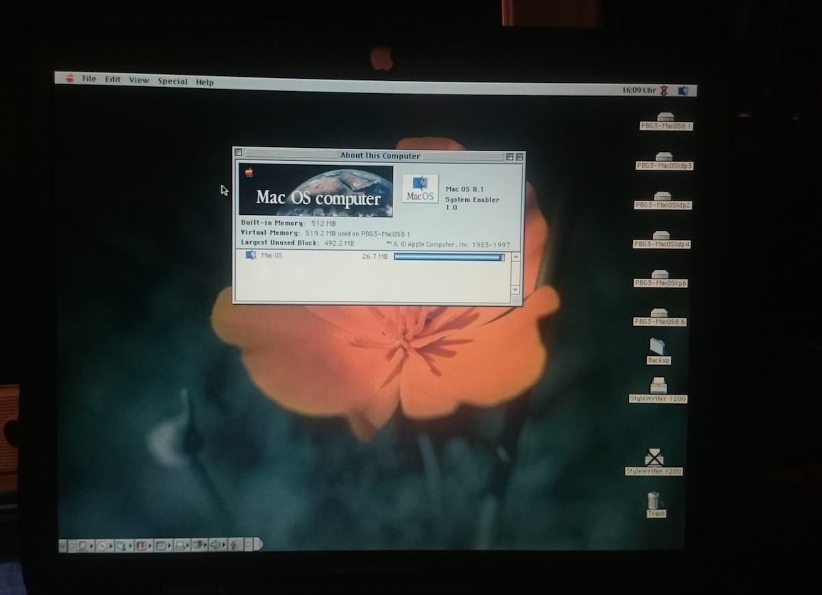Viewport: 822px width, 595px height.
Task: Collapse the Control Strip using its end tab
Action: [258, 544]
